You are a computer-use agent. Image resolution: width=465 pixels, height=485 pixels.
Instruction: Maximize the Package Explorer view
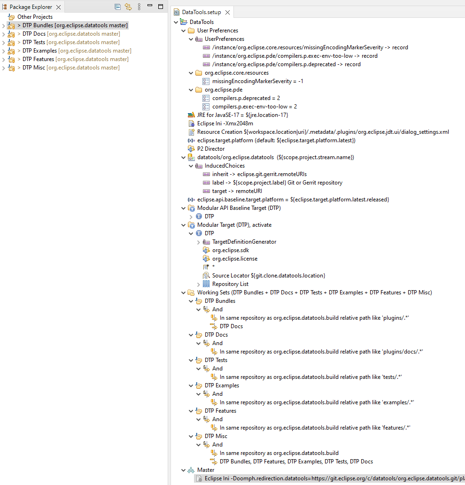tap(161, 7)
